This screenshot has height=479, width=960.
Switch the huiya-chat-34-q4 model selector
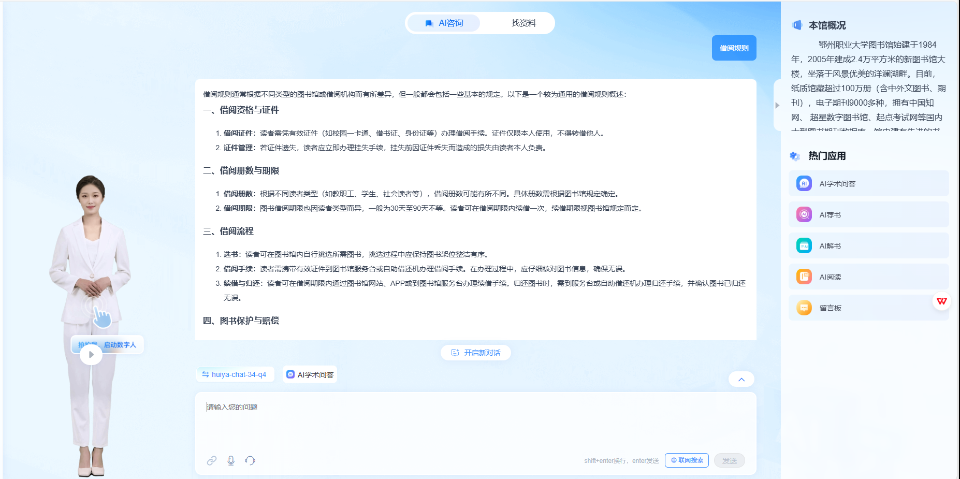coord(235,374)
